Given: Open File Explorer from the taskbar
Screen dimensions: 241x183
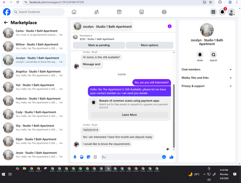Looking at the screenshot, I should [x=25, y=169].
